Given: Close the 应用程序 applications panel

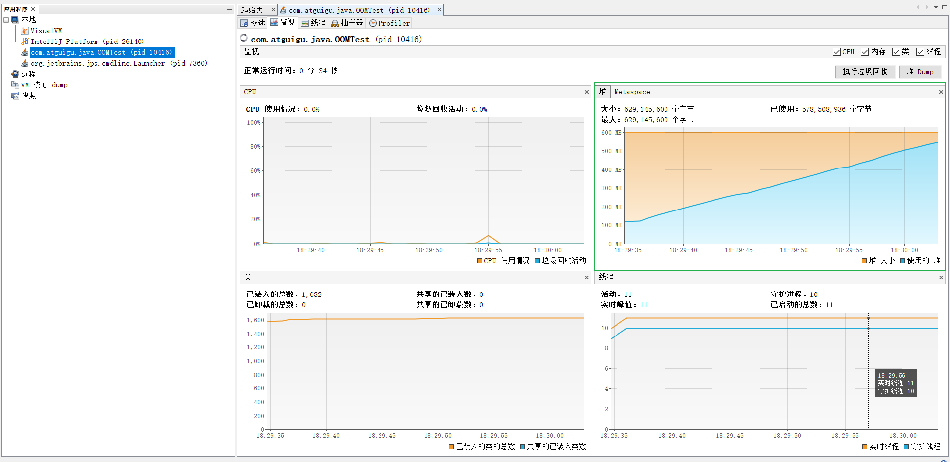Looking at the screenshot, I should 33,9.
